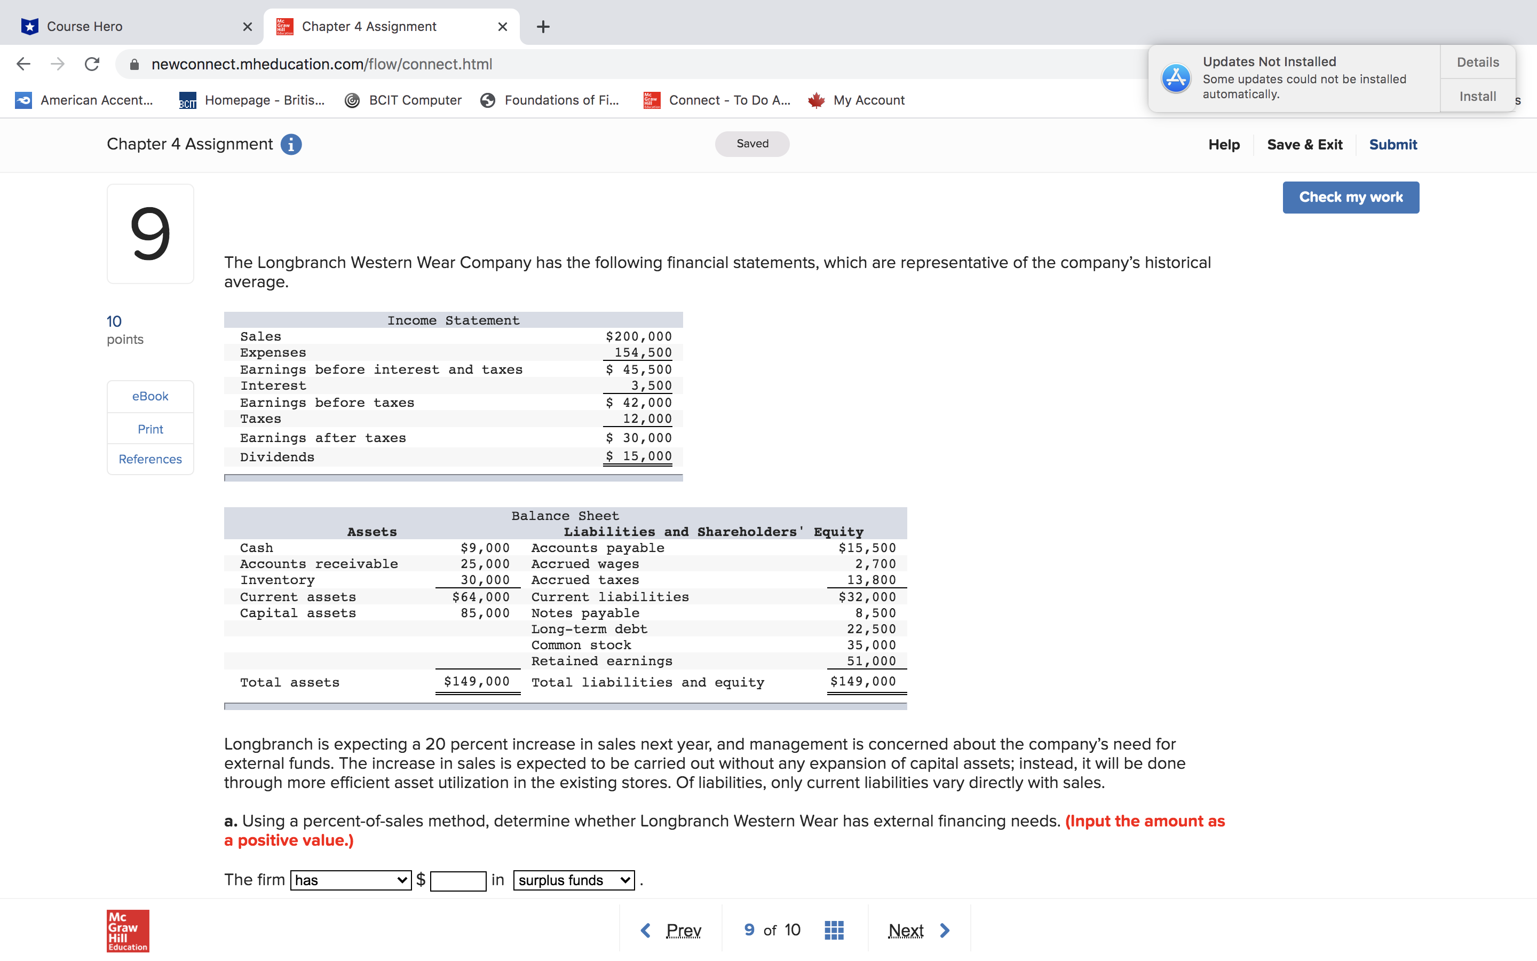The width and height of the screenshot is (1537, 961).
Task: Open the Connect - To Do bookmark
Action: point(729,100)
